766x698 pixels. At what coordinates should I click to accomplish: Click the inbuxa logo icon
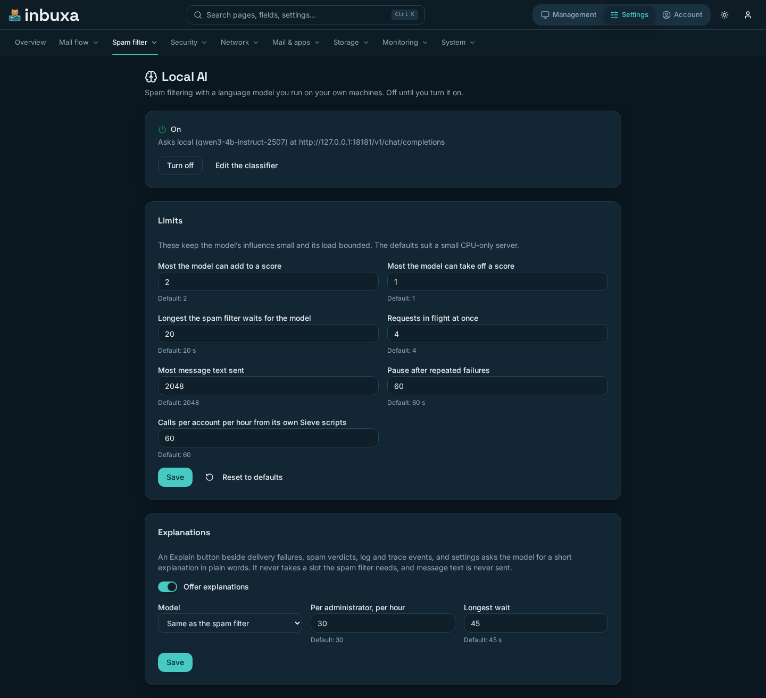[x=15, y=15]
